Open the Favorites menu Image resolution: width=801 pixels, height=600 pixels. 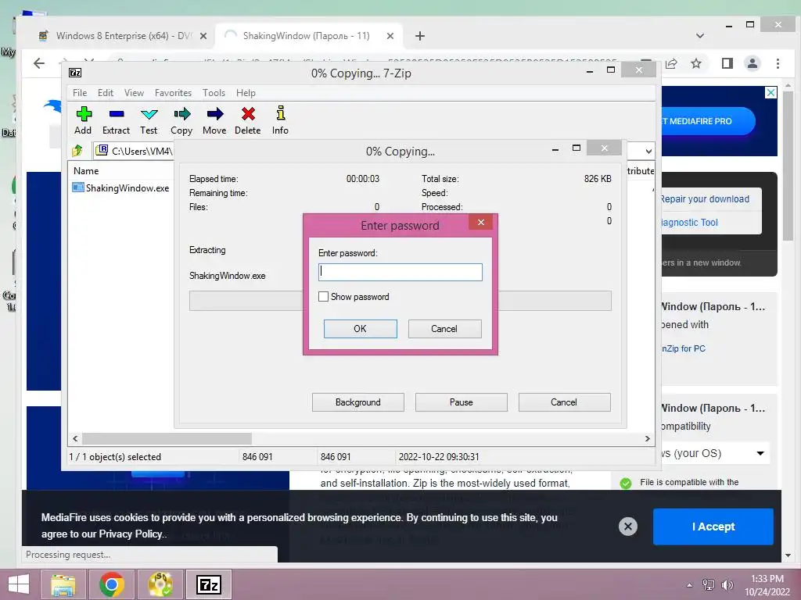pyautogui.click(x=173, y=93)
